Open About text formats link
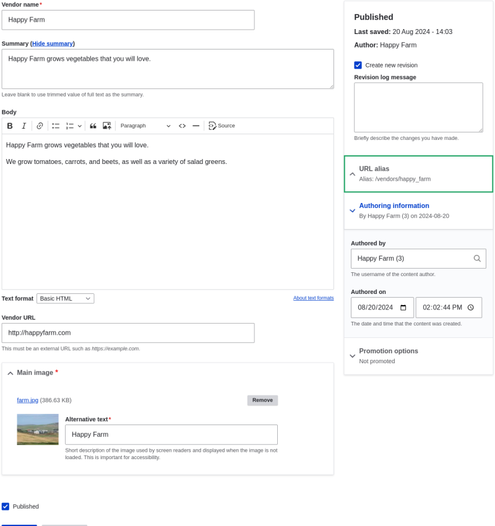Viewport: 495px width, 526px height. [314, 298]
